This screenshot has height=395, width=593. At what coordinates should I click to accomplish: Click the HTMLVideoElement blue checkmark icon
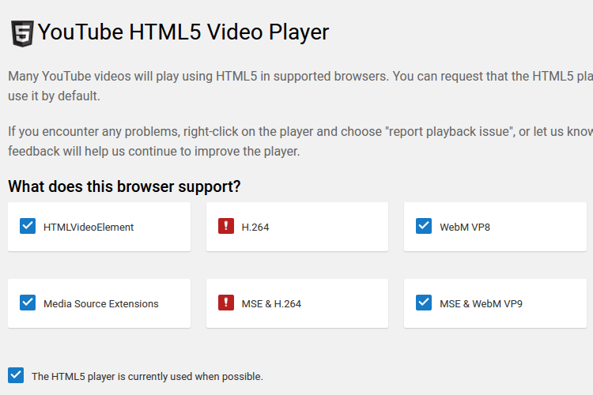[28, 226]
